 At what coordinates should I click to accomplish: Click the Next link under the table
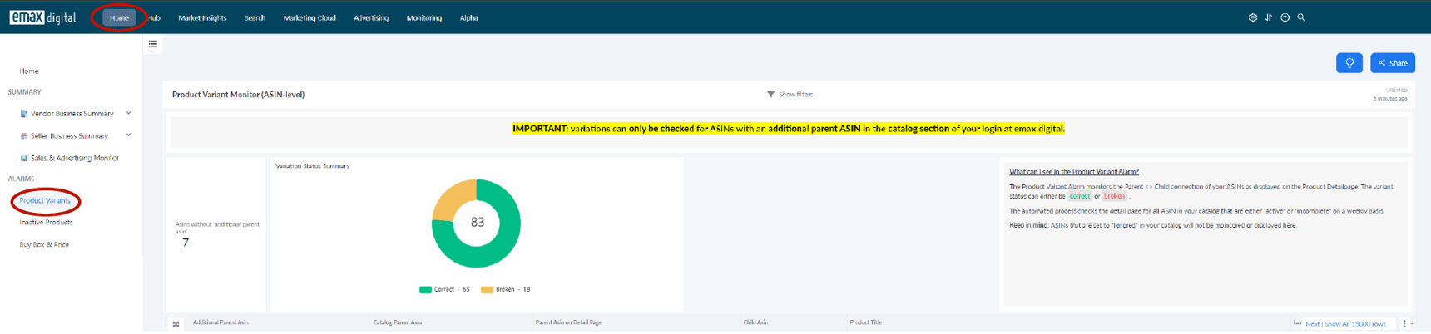pos(1312,324)
